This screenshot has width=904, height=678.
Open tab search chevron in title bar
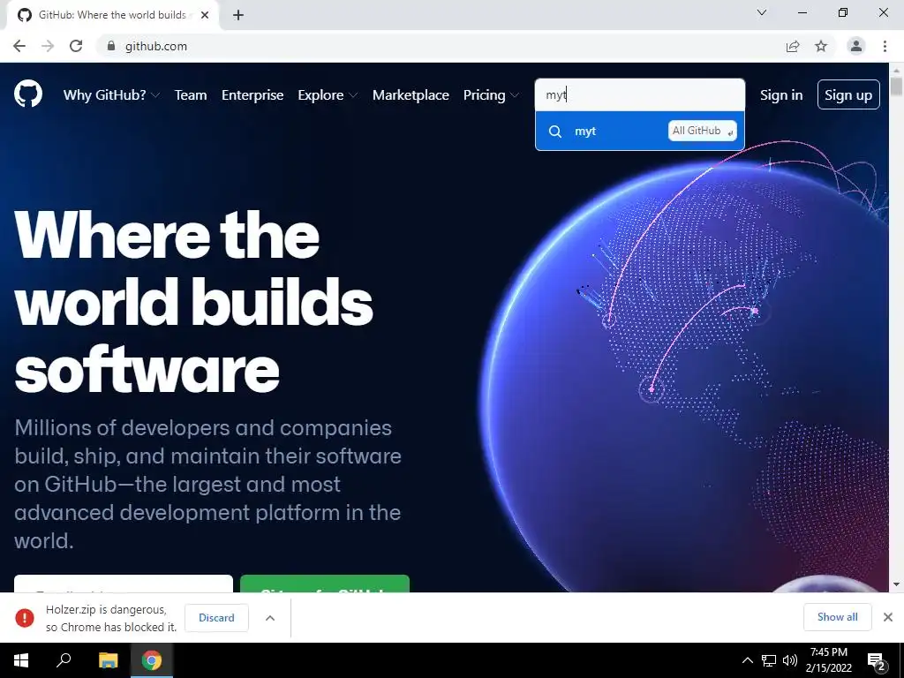pyautogui.click(x=762, y=12)
